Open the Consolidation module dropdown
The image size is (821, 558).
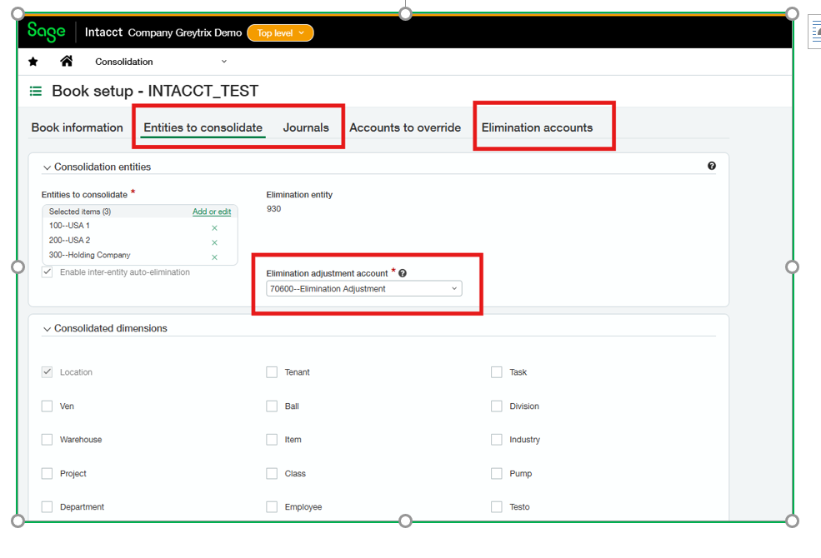pos(161,62)
